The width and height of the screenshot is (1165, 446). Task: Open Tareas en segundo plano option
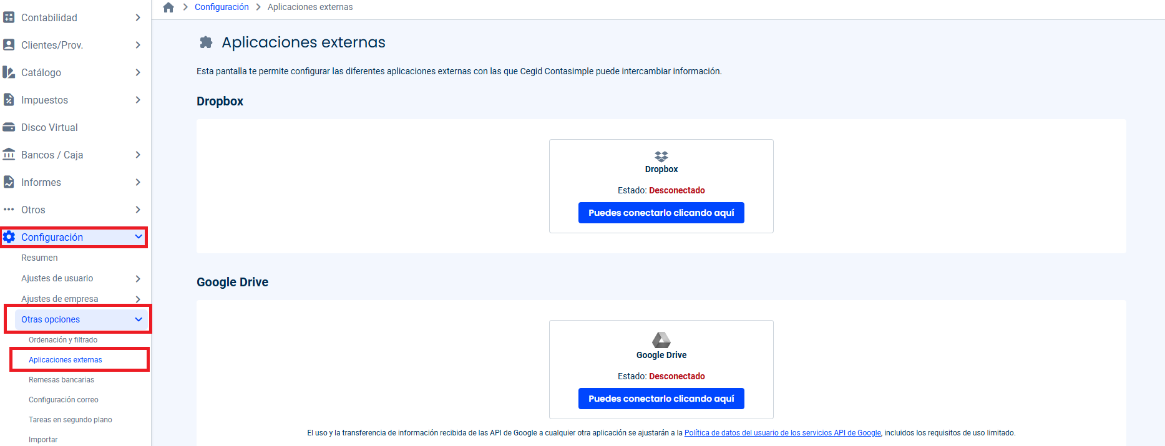pos(71,420)
